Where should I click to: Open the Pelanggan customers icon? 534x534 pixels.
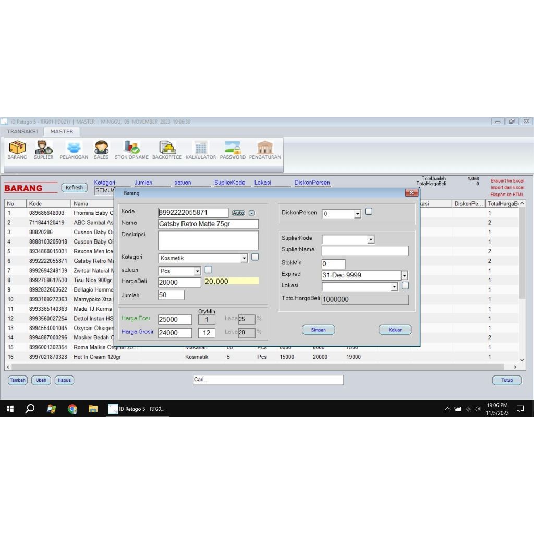click(x=74, y=150)
